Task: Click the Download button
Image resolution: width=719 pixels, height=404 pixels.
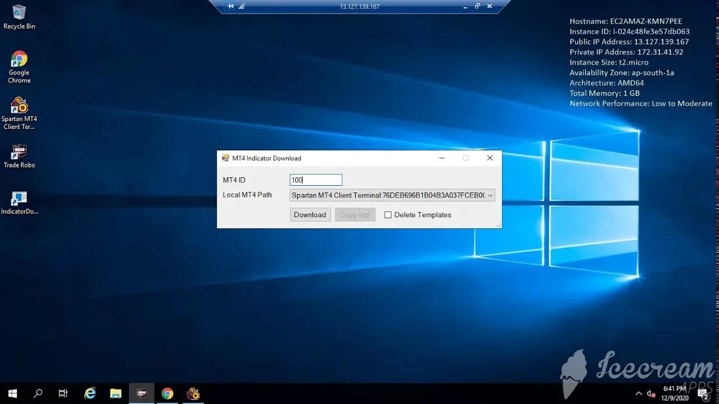Action: point(310,215)
